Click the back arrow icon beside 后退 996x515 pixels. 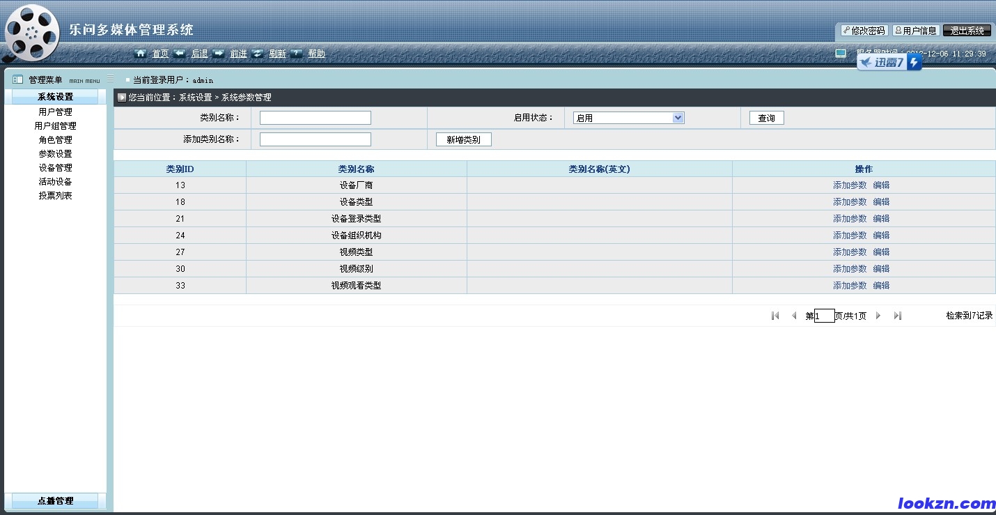[180, 53]
